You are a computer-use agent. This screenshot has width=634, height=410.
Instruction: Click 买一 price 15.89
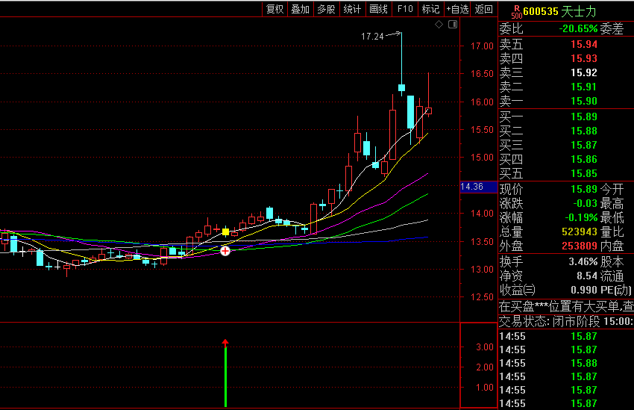[584, 117]
